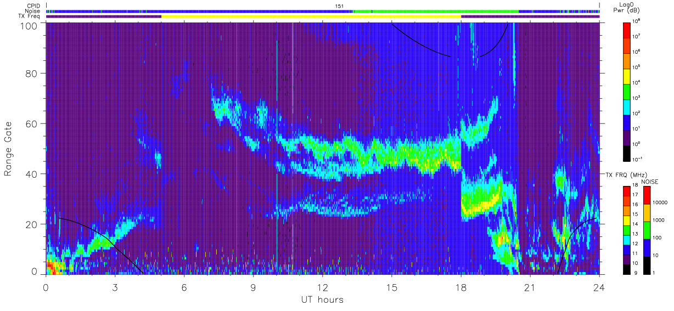Click the yellow section of TX Freq bar
The height and width of the screenshot is (311, 674).
pos(311,16)
